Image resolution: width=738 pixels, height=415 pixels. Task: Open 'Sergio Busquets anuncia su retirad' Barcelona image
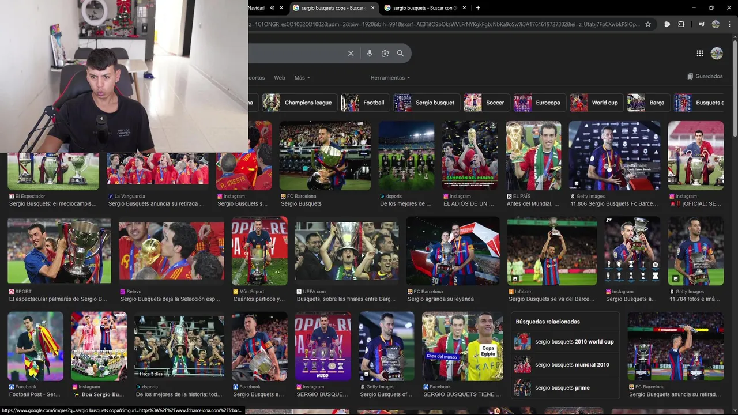[675, 346]
